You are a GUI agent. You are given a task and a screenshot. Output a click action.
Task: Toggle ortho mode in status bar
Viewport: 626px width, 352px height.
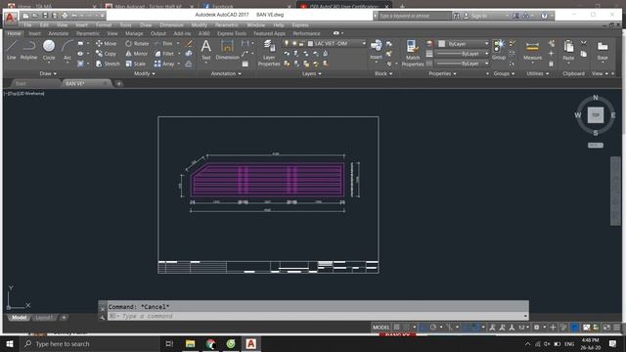click(x=423, y=328)
